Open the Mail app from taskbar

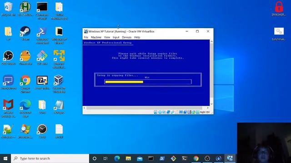140,158
